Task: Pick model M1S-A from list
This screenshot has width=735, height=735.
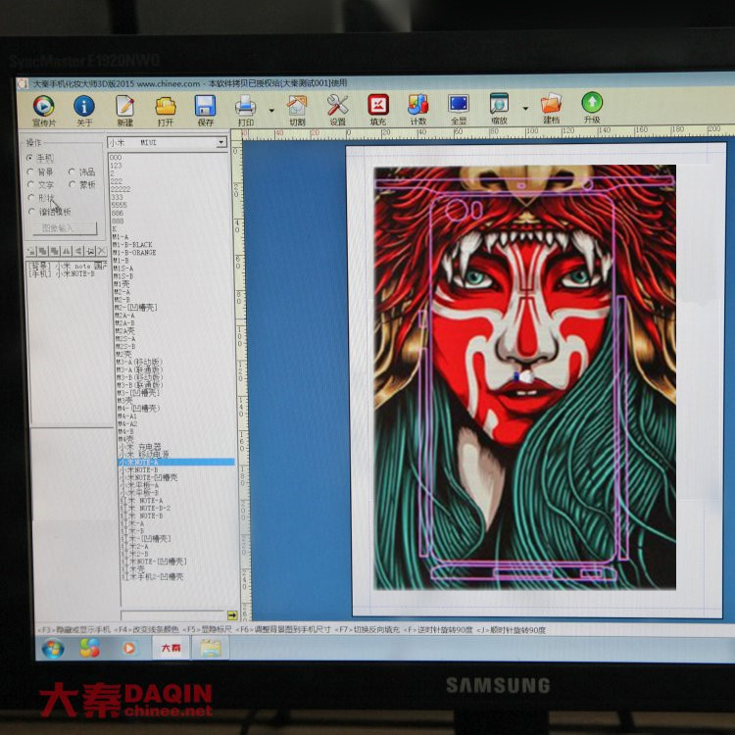Action: tap(123, 269)
